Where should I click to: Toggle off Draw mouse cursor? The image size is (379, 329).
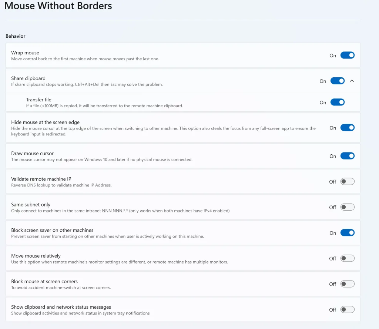347,156
